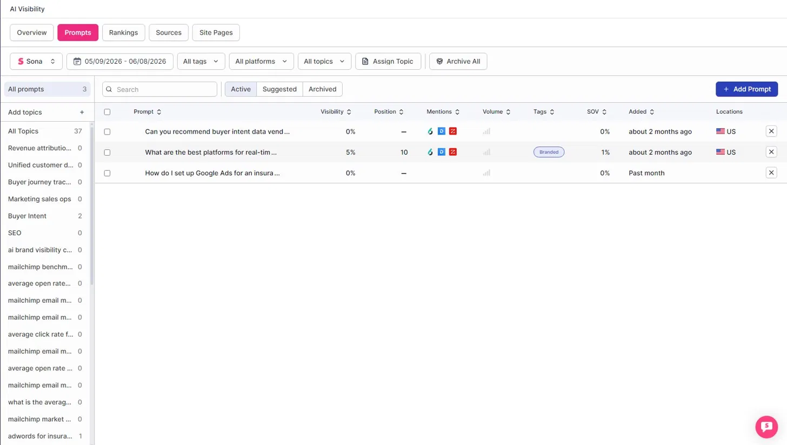The image size is (787, 445).
Task: Click volume bars icon in best platforms row
Action: [486, 152]
